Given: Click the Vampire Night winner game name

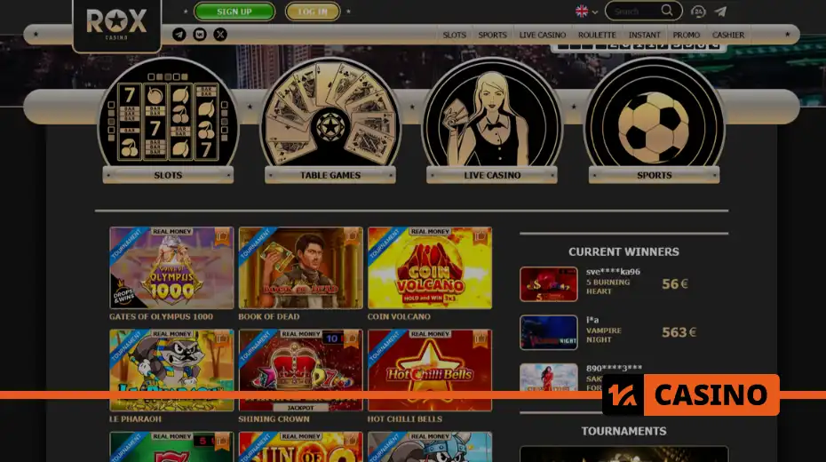Looking at the screenshot, I should click(604, 335).
